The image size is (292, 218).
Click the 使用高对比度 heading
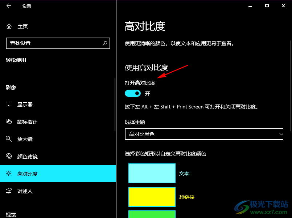coord(147,68)
